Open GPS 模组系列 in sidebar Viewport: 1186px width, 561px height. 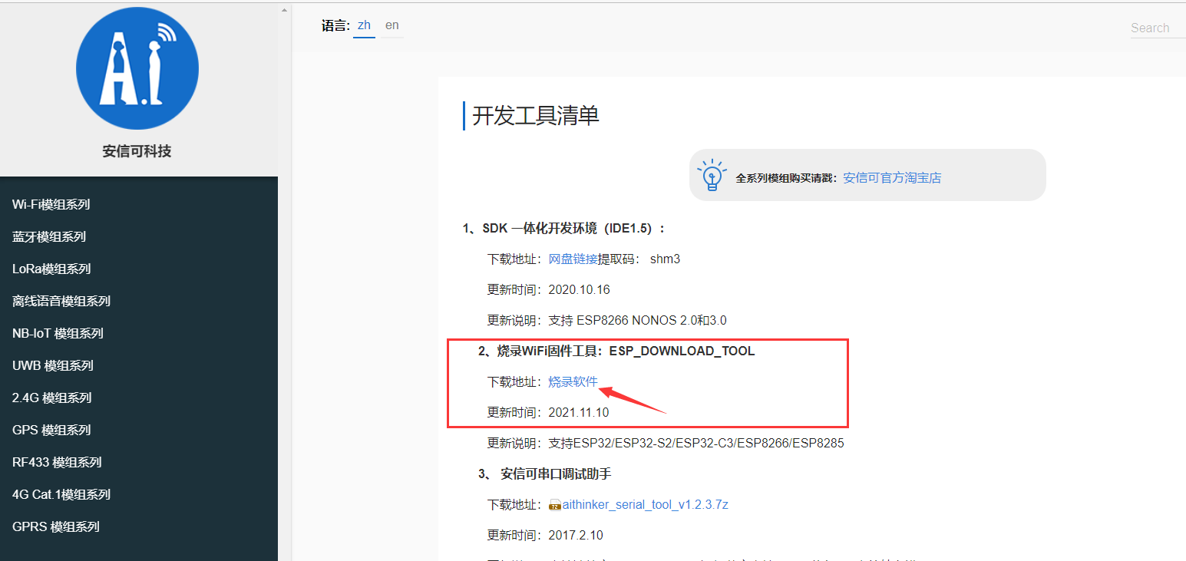point(51,431)
